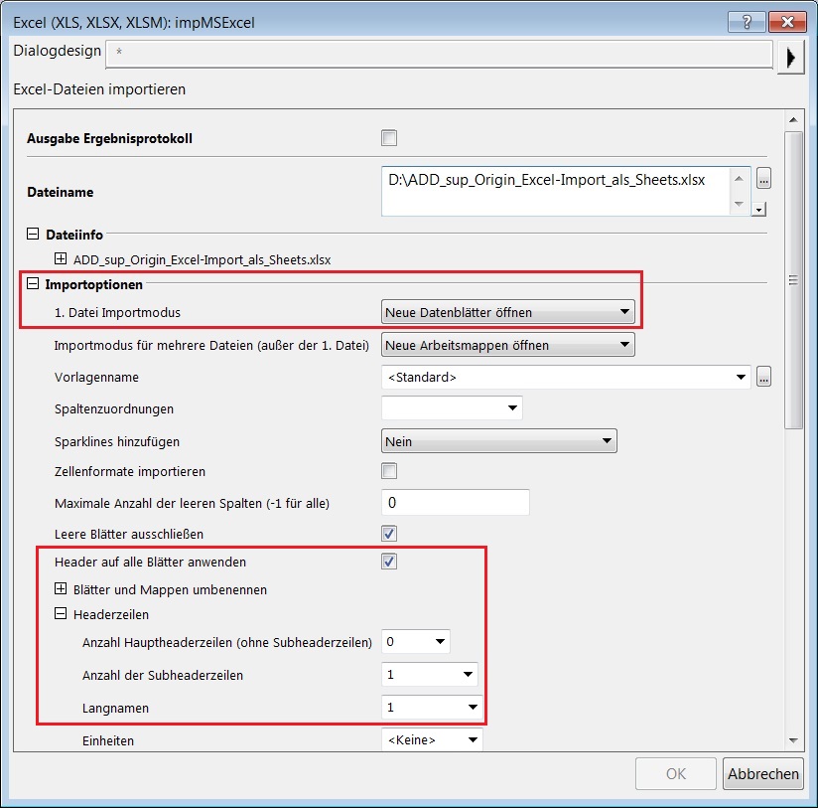
Task: Close the impMSExcel dialog
Action: click(787, 22)
